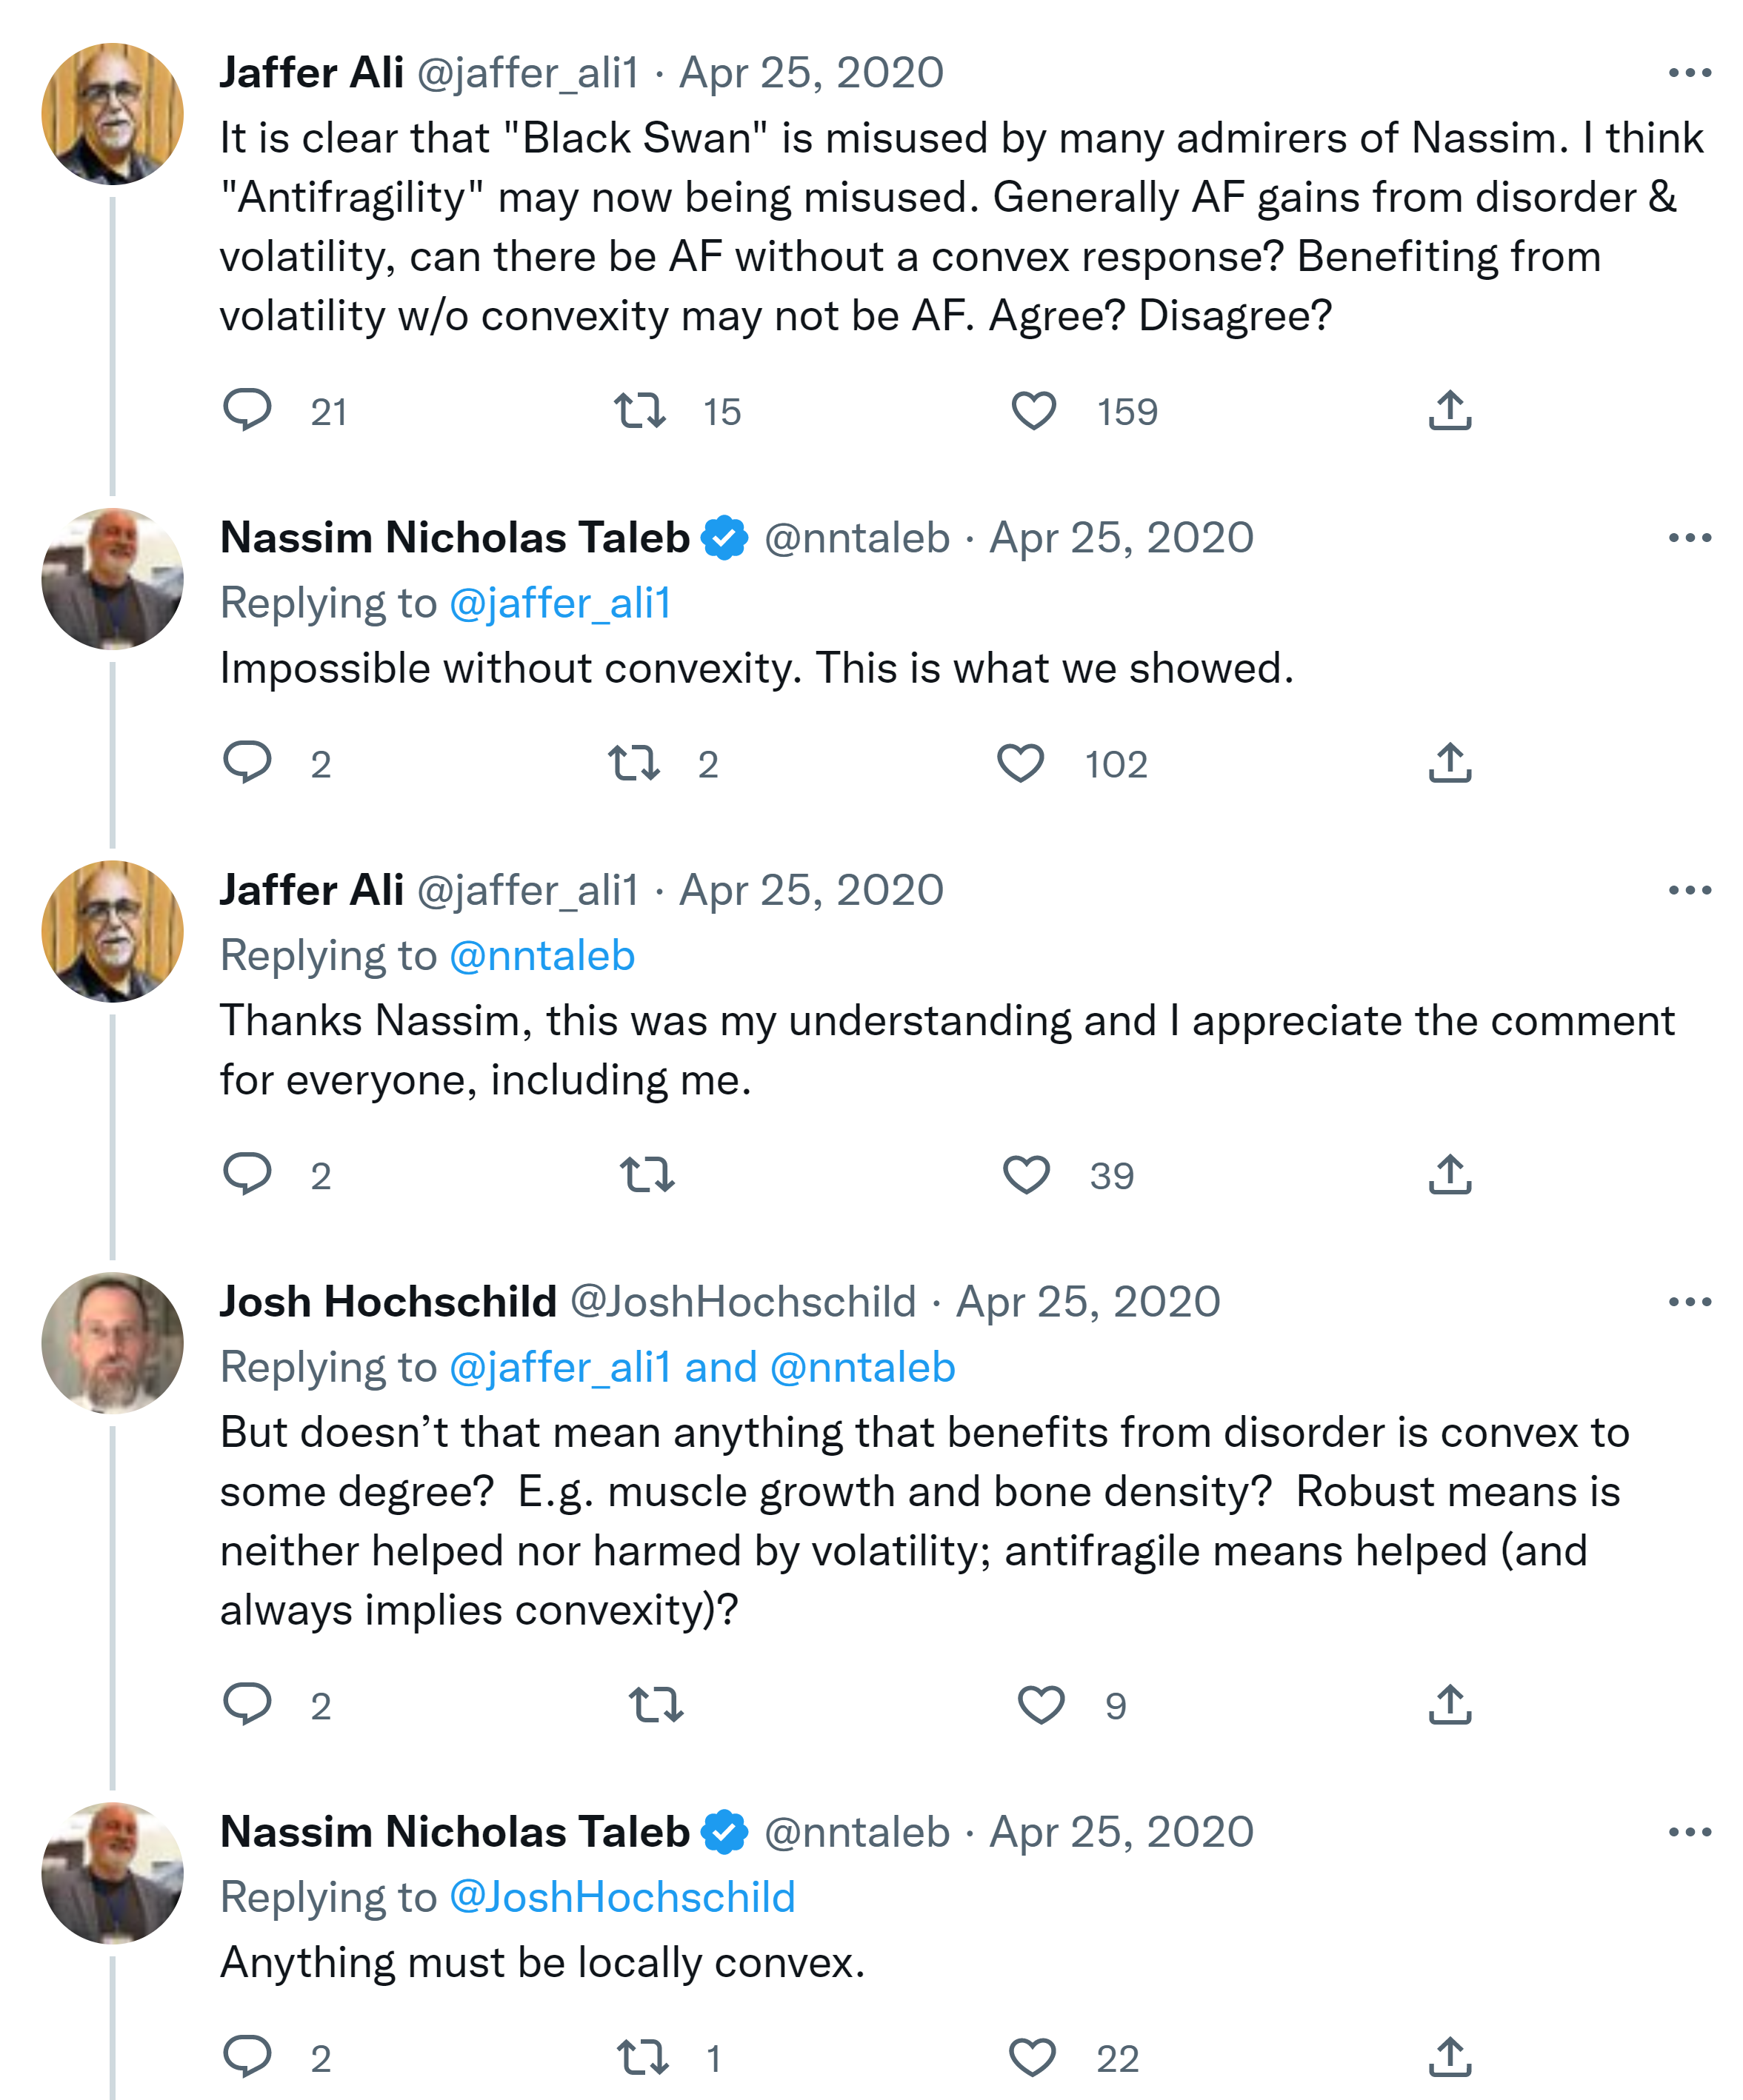Reply to Josh Hochschild's tweet

coord(247,1704)
